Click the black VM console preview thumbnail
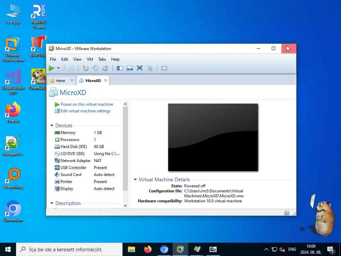Viewport: 341px width, 256px height. coord(213,137)
